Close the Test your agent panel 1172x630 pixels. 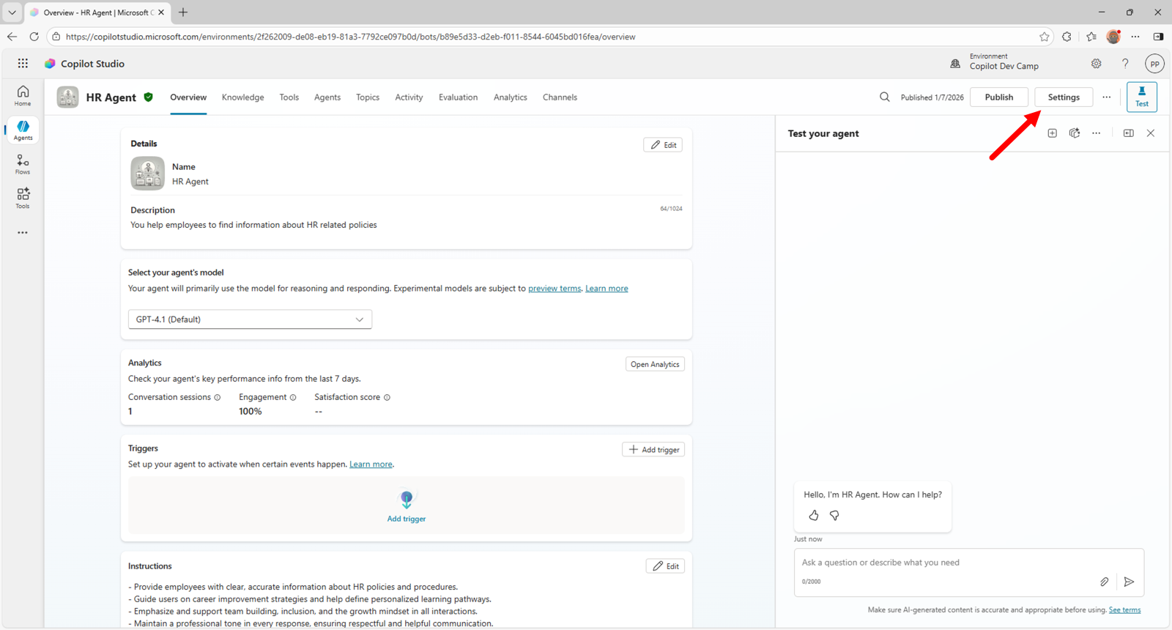[1151, 133]
